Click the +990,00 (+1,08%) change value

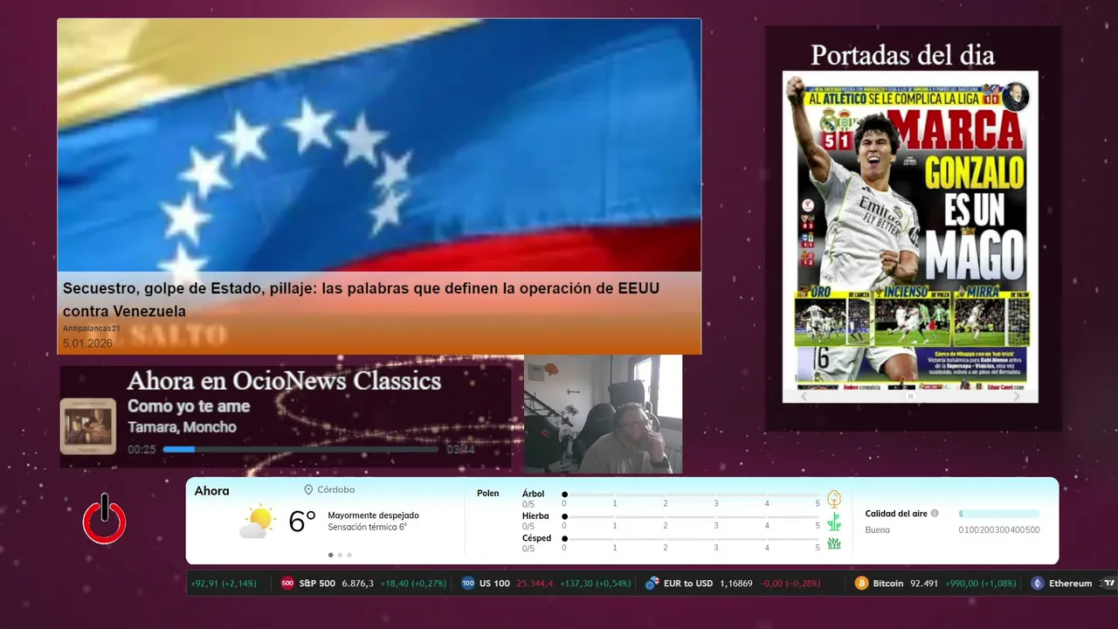(981, 583)
